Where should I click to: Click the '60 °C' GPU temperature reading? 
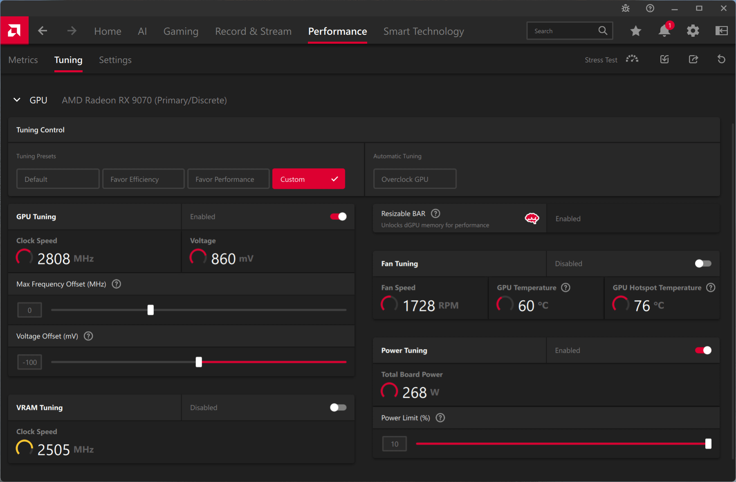533,306
